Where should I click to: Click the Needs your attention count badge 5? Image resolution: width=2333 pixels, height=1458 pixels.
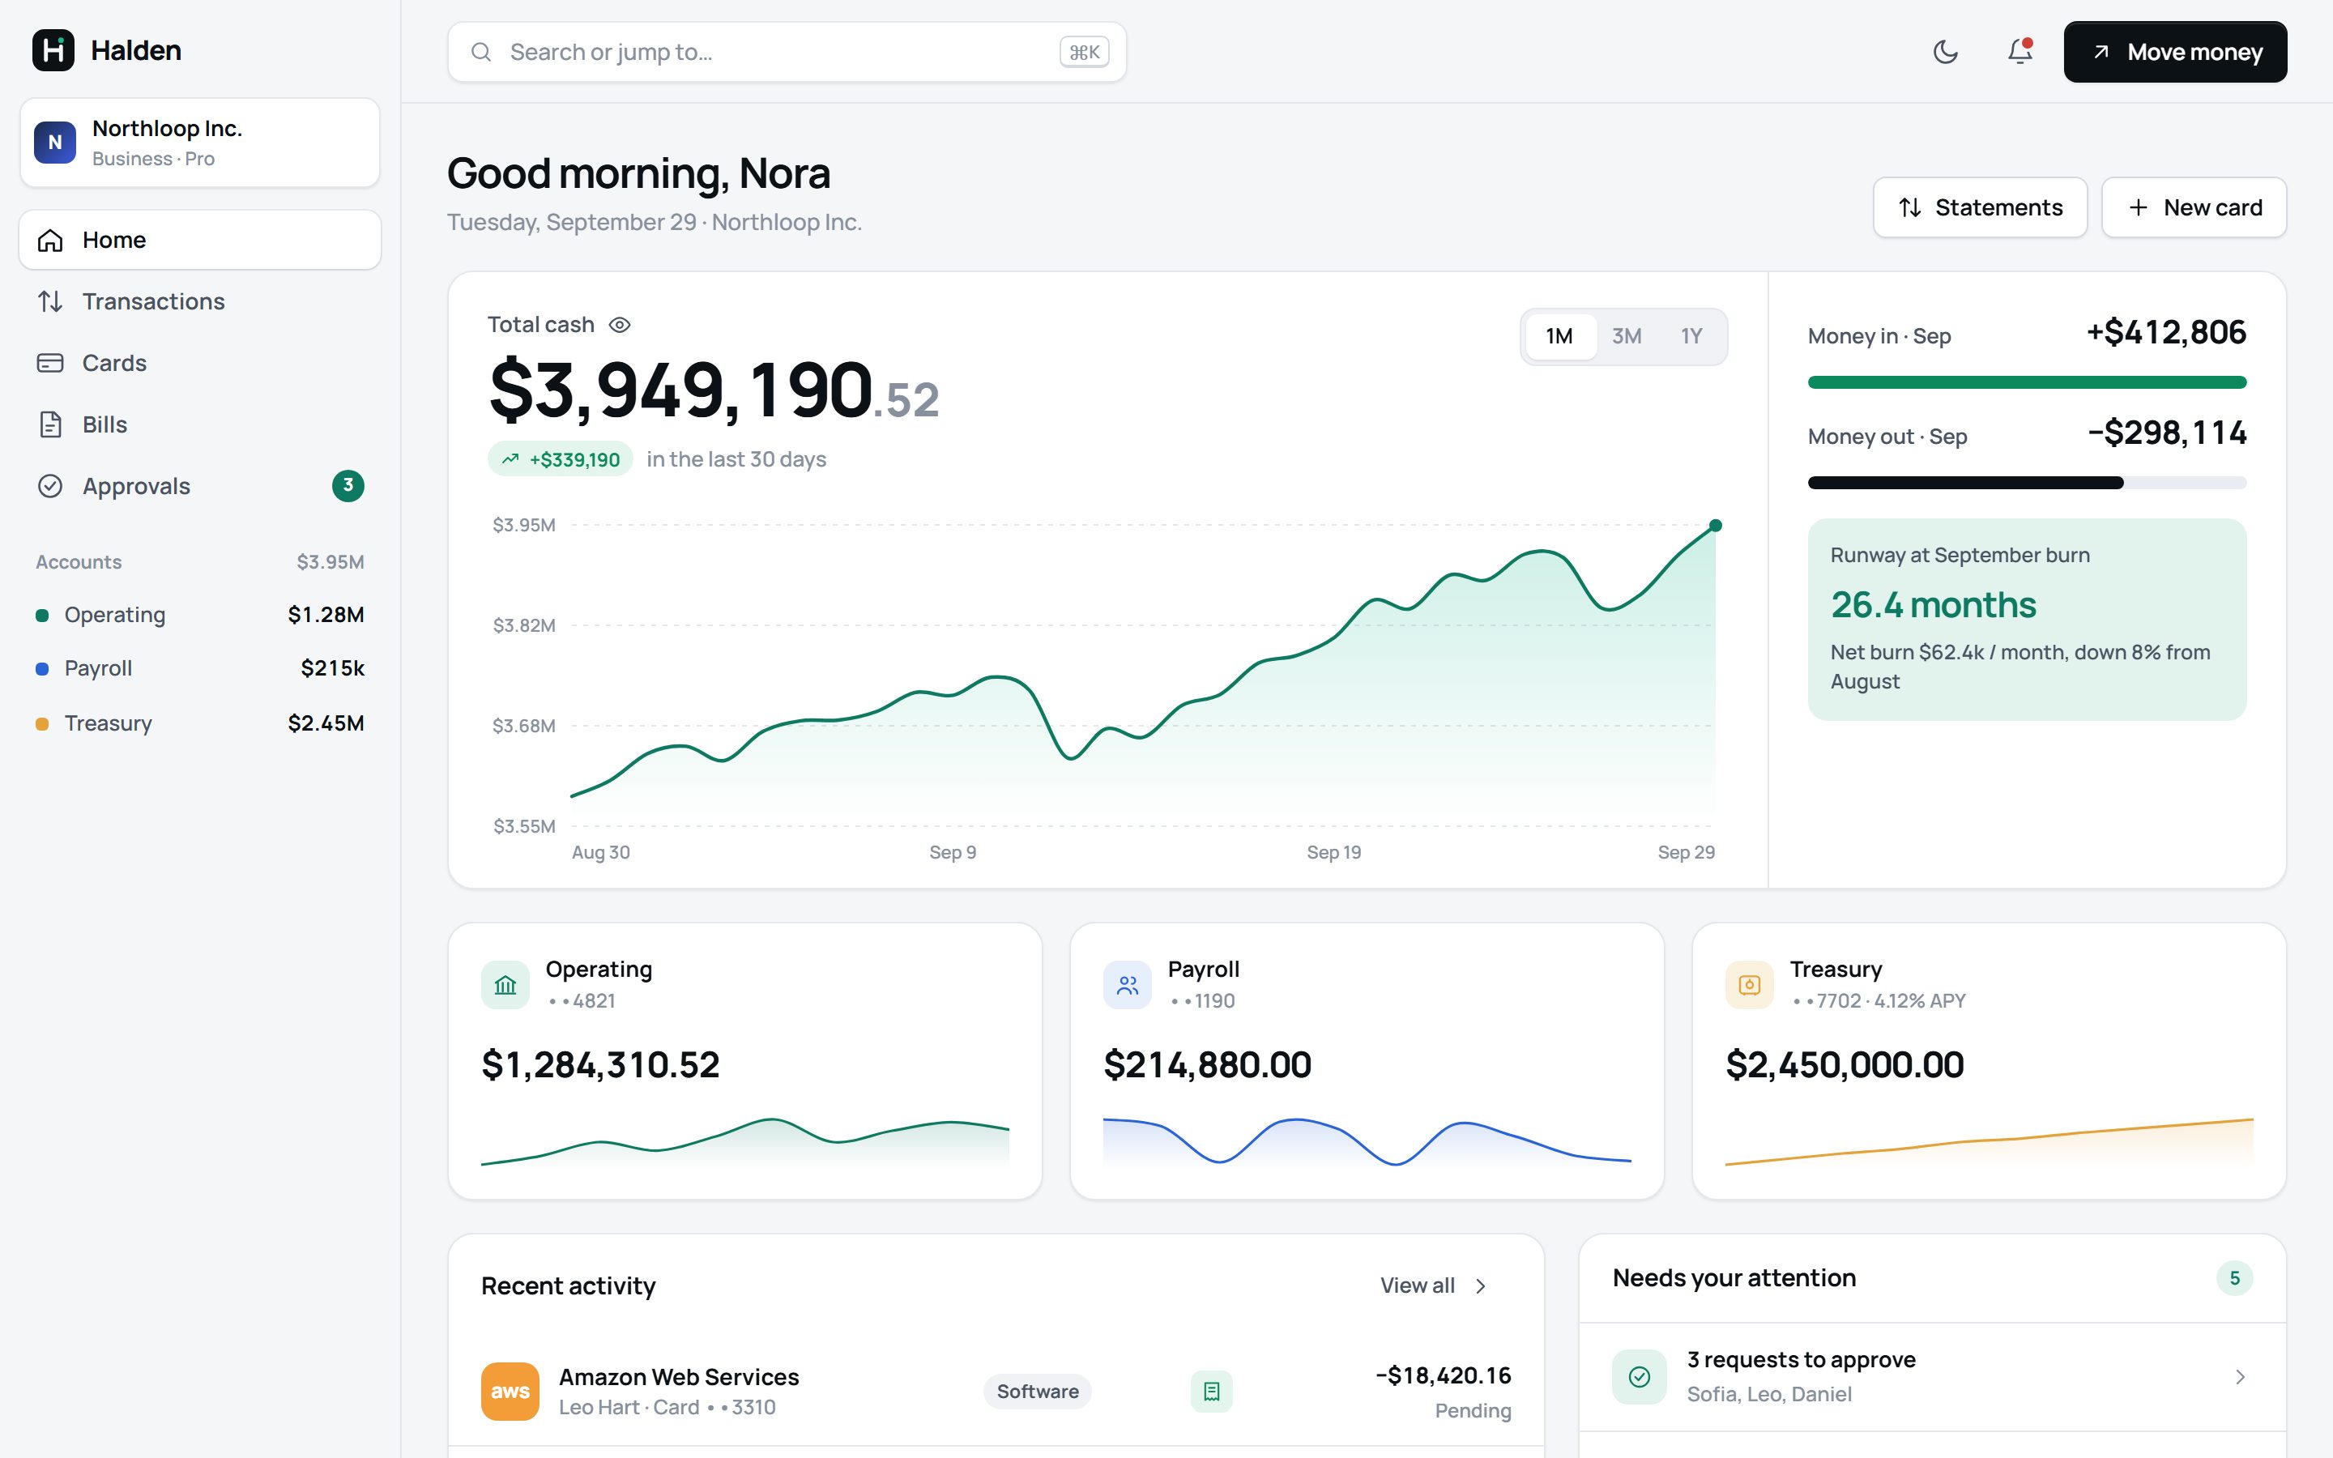click(2235, 1277)
